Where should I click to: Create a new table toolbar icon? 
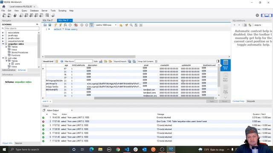tap(26, 15)
